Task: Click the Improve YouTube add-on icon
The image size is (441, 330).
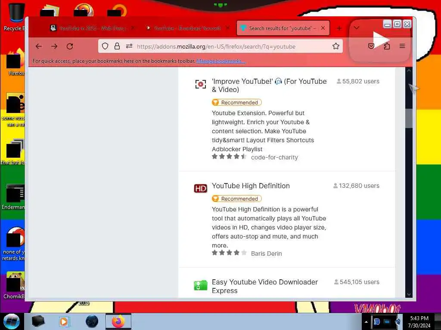Action: [201, 84]
